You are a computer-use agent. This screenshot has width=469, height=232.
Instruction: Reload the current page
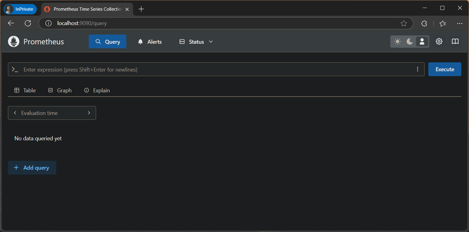point(28,23)
